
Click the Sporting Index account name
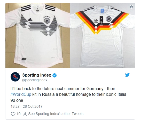(x=37, y=75)
